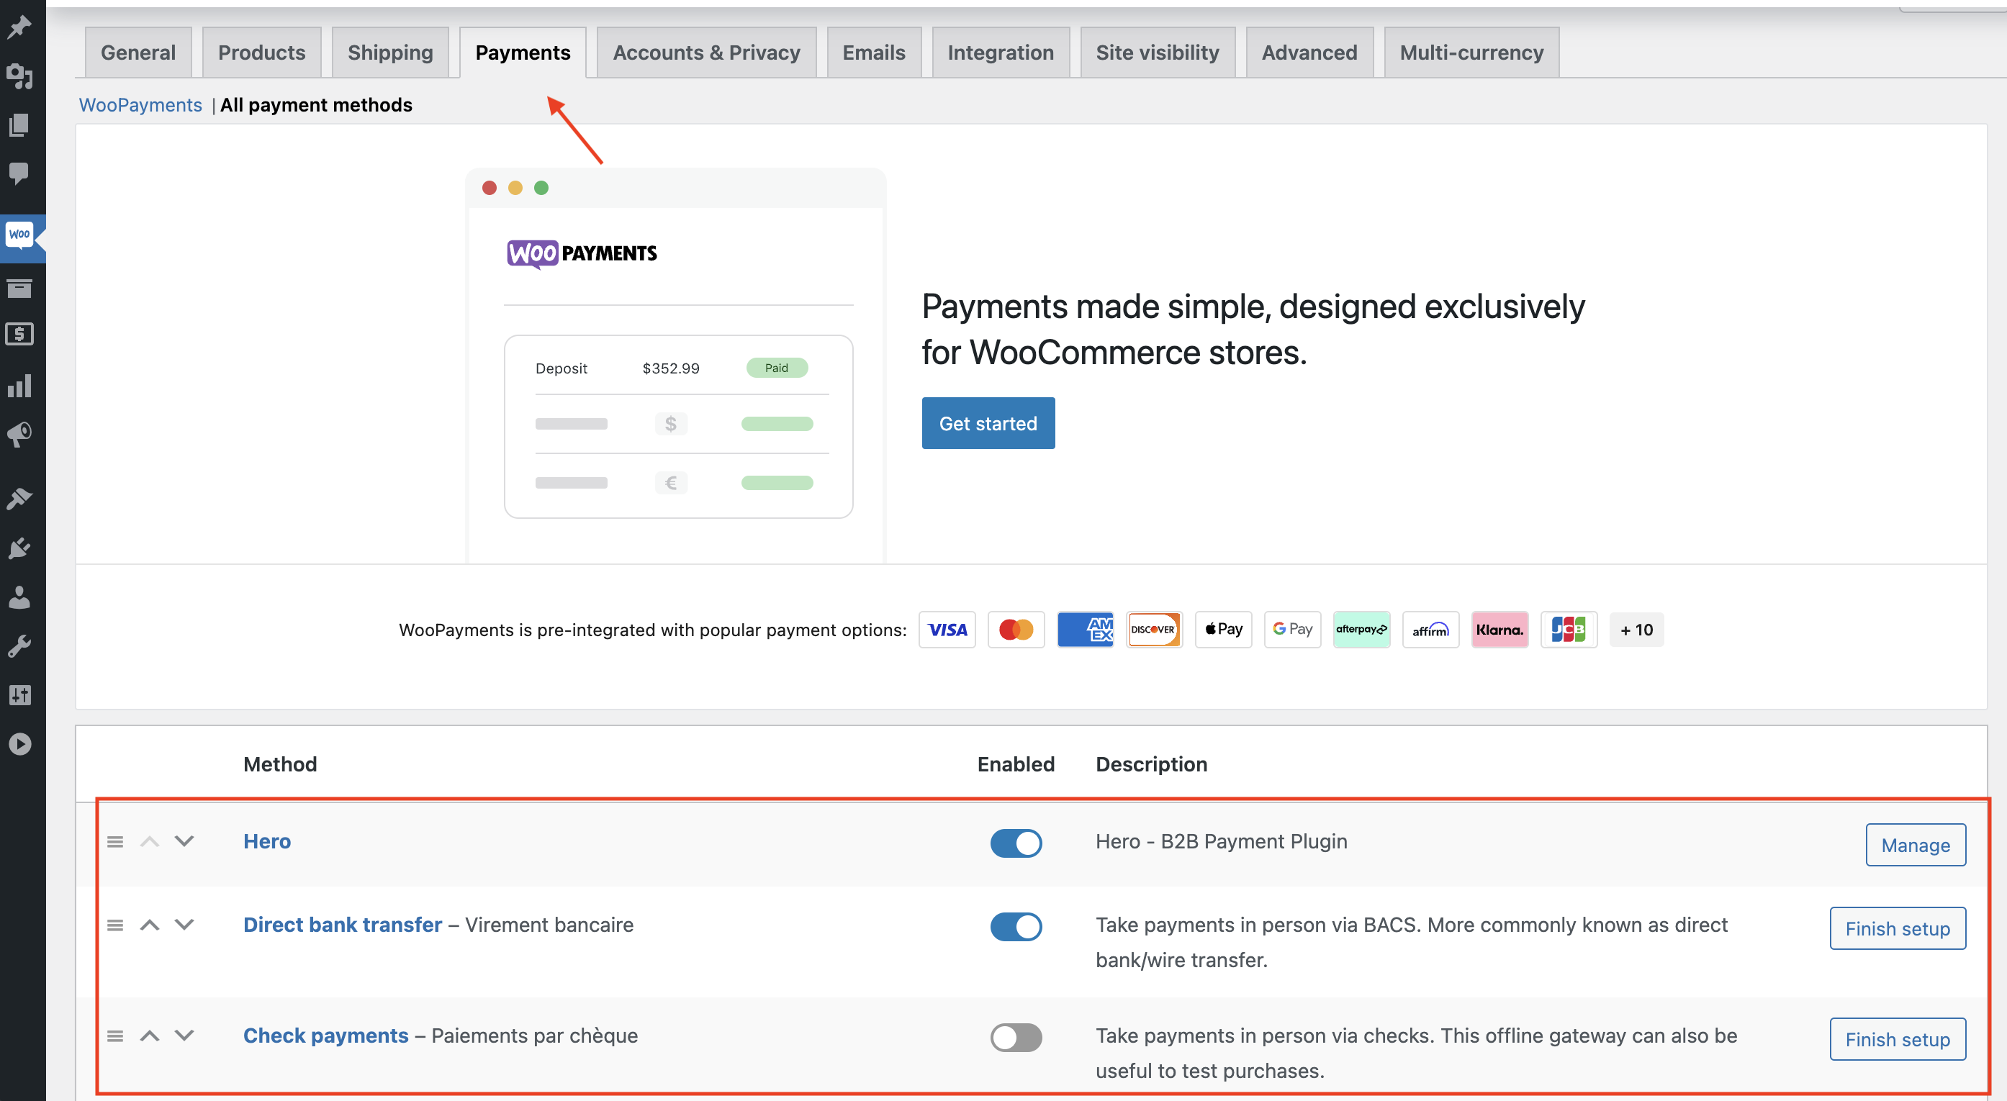Switch to the Shipping tab
2007x1101 pixels.
point(389,52)
